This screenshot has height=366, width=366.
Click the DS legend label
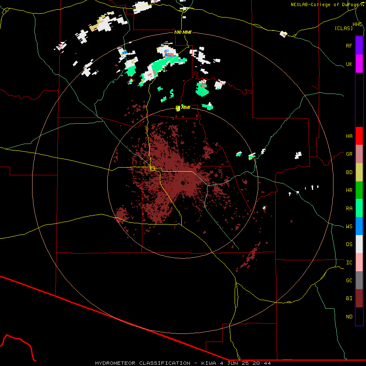click(x=349, y=244)
